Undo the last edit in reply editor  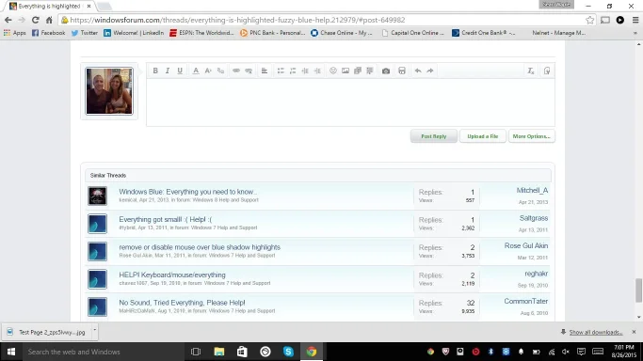tap(418, 71)
